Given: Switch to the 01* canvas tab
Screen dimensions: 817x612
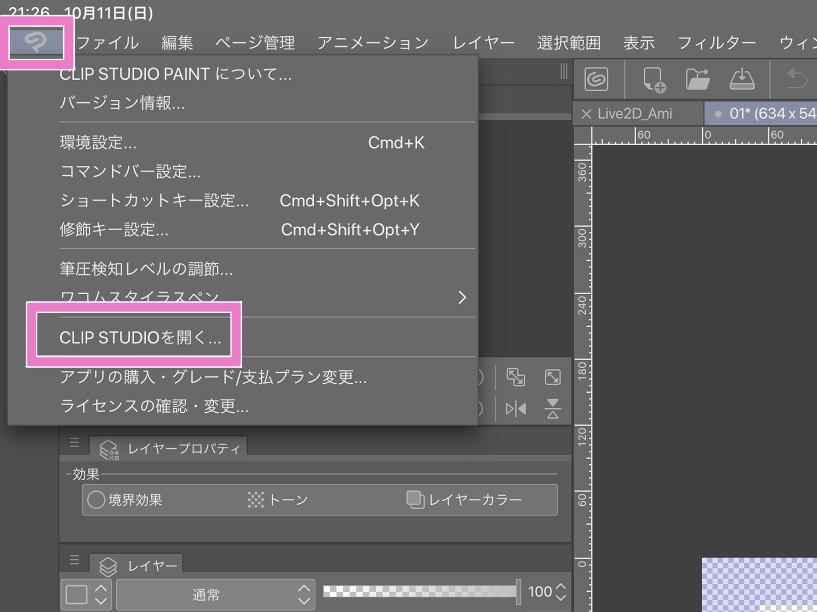Looking at the screenshot, I should pyautogui.click(x=761, y=113).
